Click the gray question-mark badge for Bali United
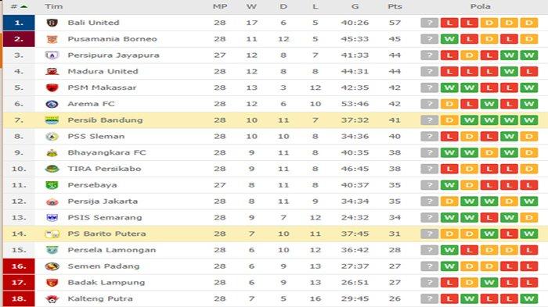The width and height of the screenshot is (548, 307). [430, 23]
